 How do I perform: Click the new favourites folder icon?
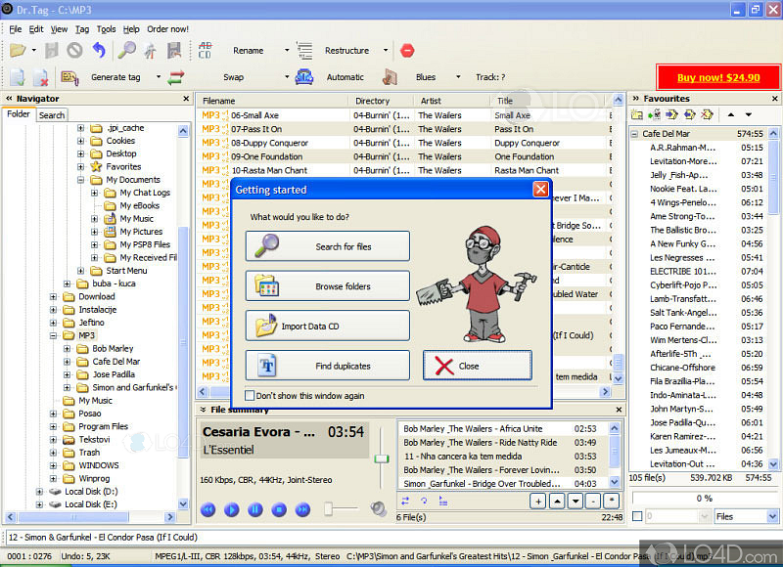pyautogui.click(x=637, y=114)
